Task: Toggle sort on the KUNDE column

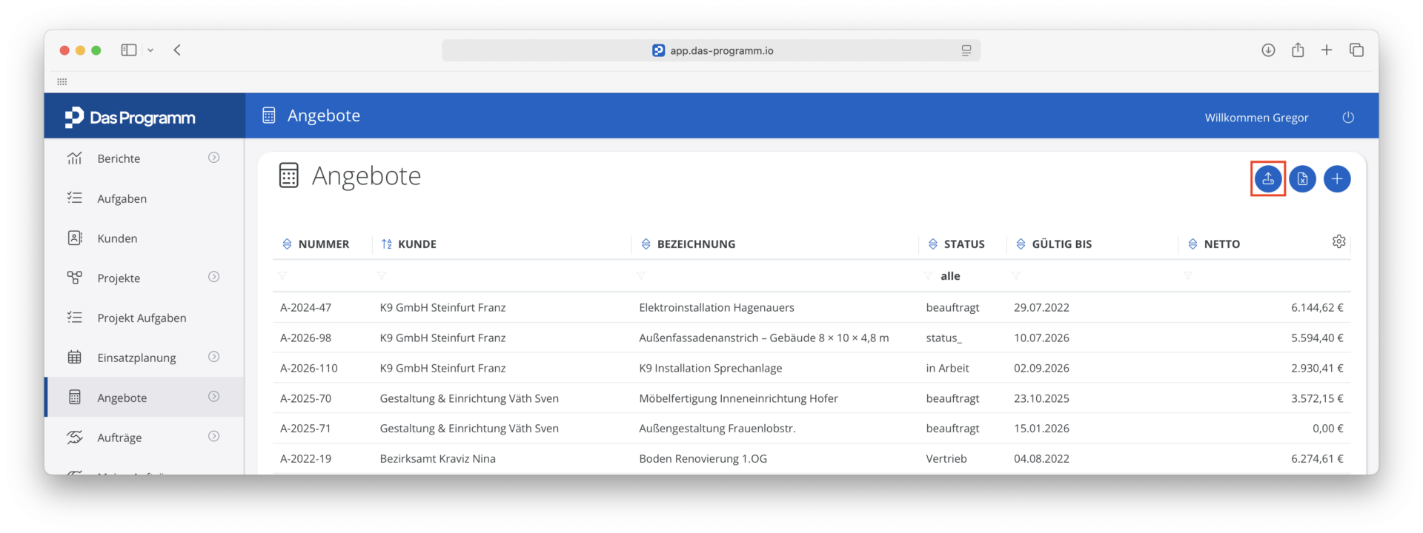Action: click(409, 244)
